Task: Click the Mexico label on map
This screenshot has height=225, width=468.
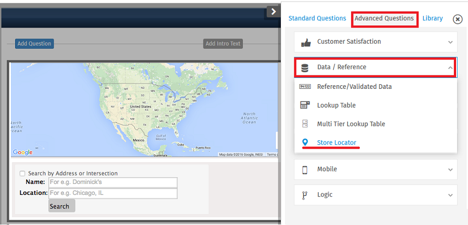Action: 138,140
